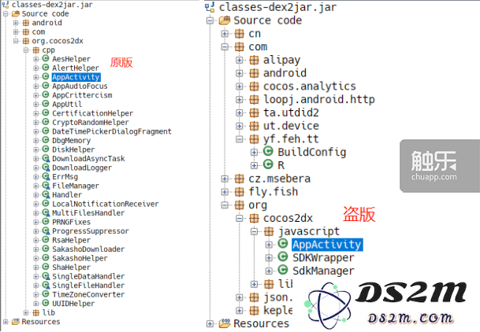This screenshot has width=480, height=332.
Task: Click the right Resources folder icon
Action: tap(225, 323)
